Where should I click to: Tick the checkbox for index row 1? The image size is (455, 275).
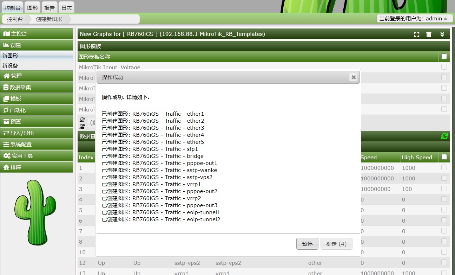(x=444, y=168)
